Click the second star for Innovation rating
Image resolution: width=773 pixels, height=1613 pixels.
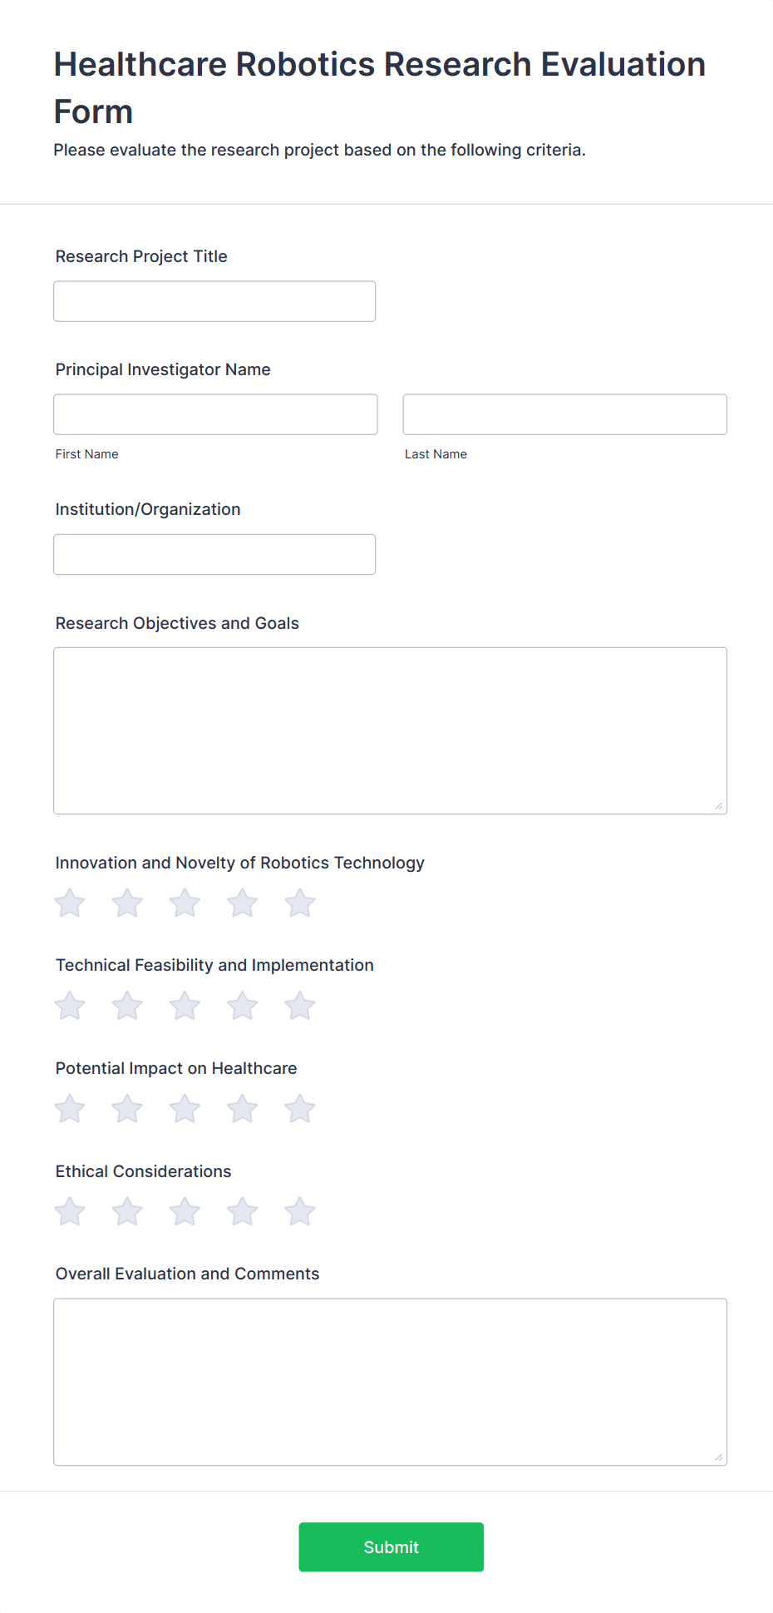click(x=126, y=902)
